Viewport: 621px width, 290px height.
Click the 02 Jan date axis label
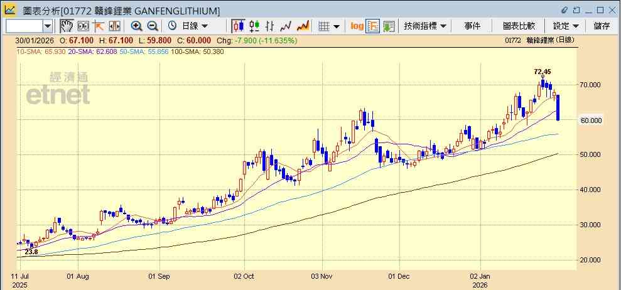(480, 276)
